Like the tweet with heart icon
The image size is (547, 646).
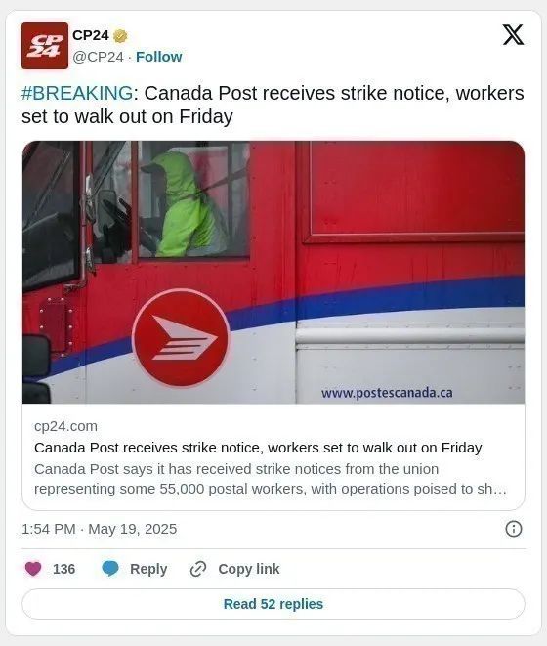pyautogui.click(x=33, y=569)
